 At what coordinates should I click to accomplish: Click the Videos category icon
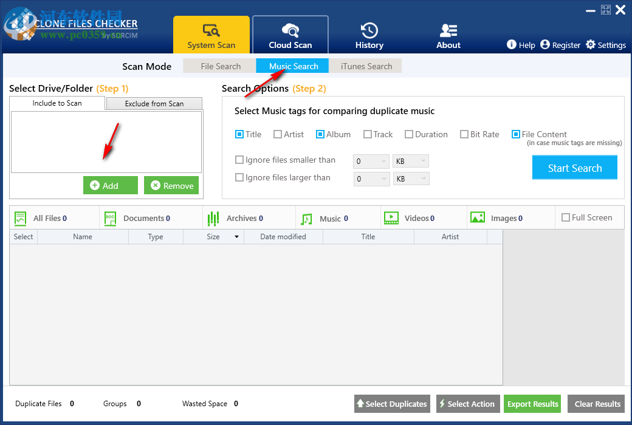tap(391, 218)
